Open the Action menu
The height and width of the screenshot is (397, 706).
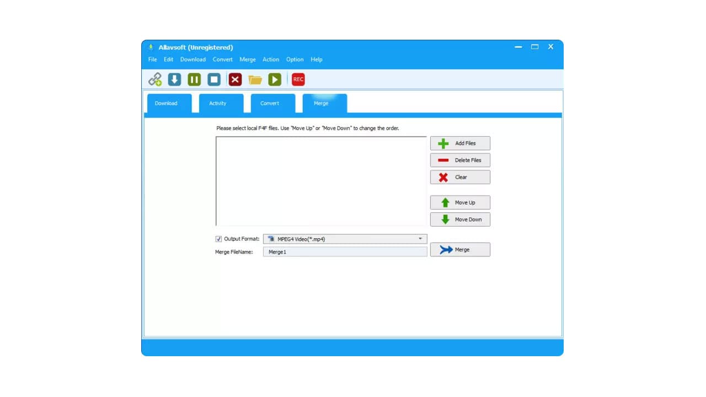click(271, 60)
